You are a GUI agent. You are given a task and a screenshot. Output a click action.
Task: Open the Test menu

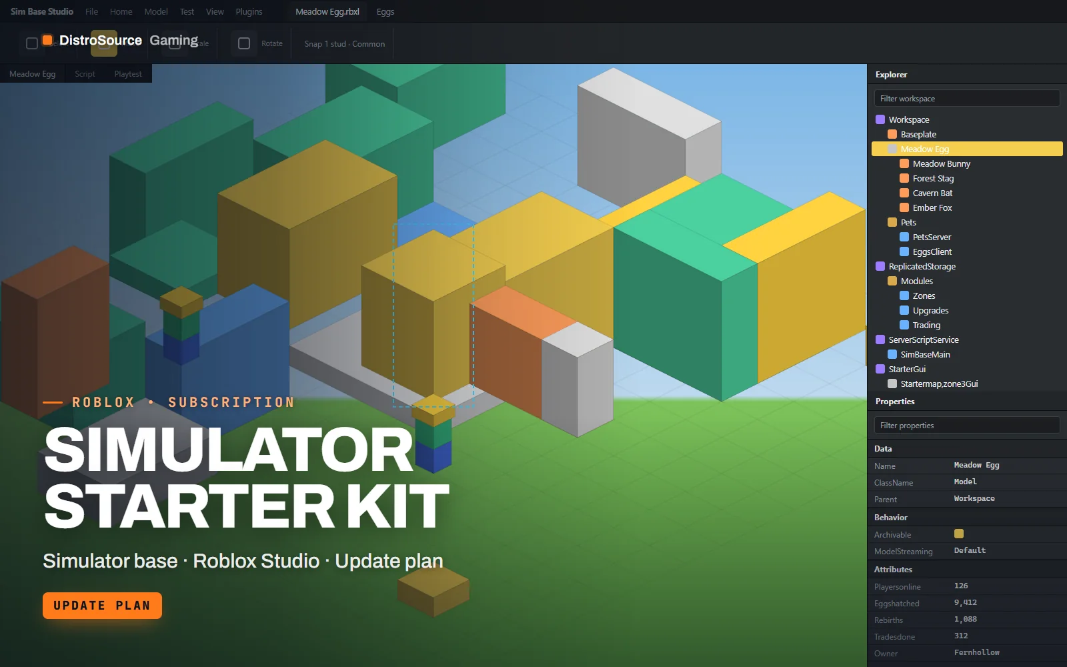coord(187,11)
